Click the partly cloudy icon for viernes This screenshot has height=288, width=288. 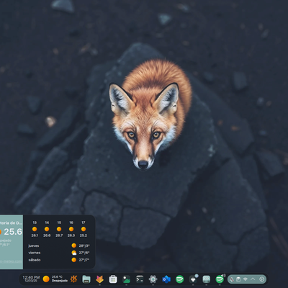click(74, 253)
